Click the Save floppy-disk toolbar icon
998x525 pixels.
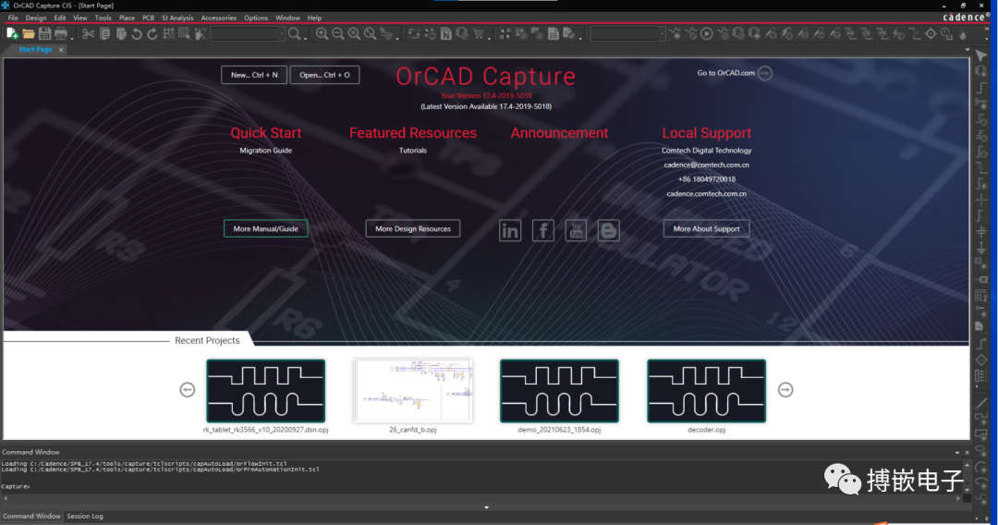click(44, 33)
